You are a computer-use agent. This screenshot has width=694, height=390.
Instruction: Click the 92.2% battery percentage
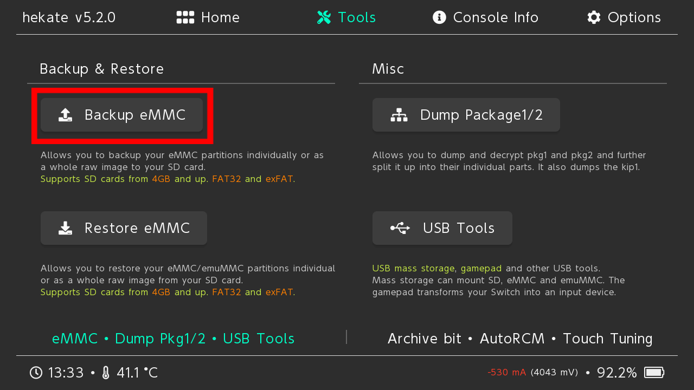[617, 373]
